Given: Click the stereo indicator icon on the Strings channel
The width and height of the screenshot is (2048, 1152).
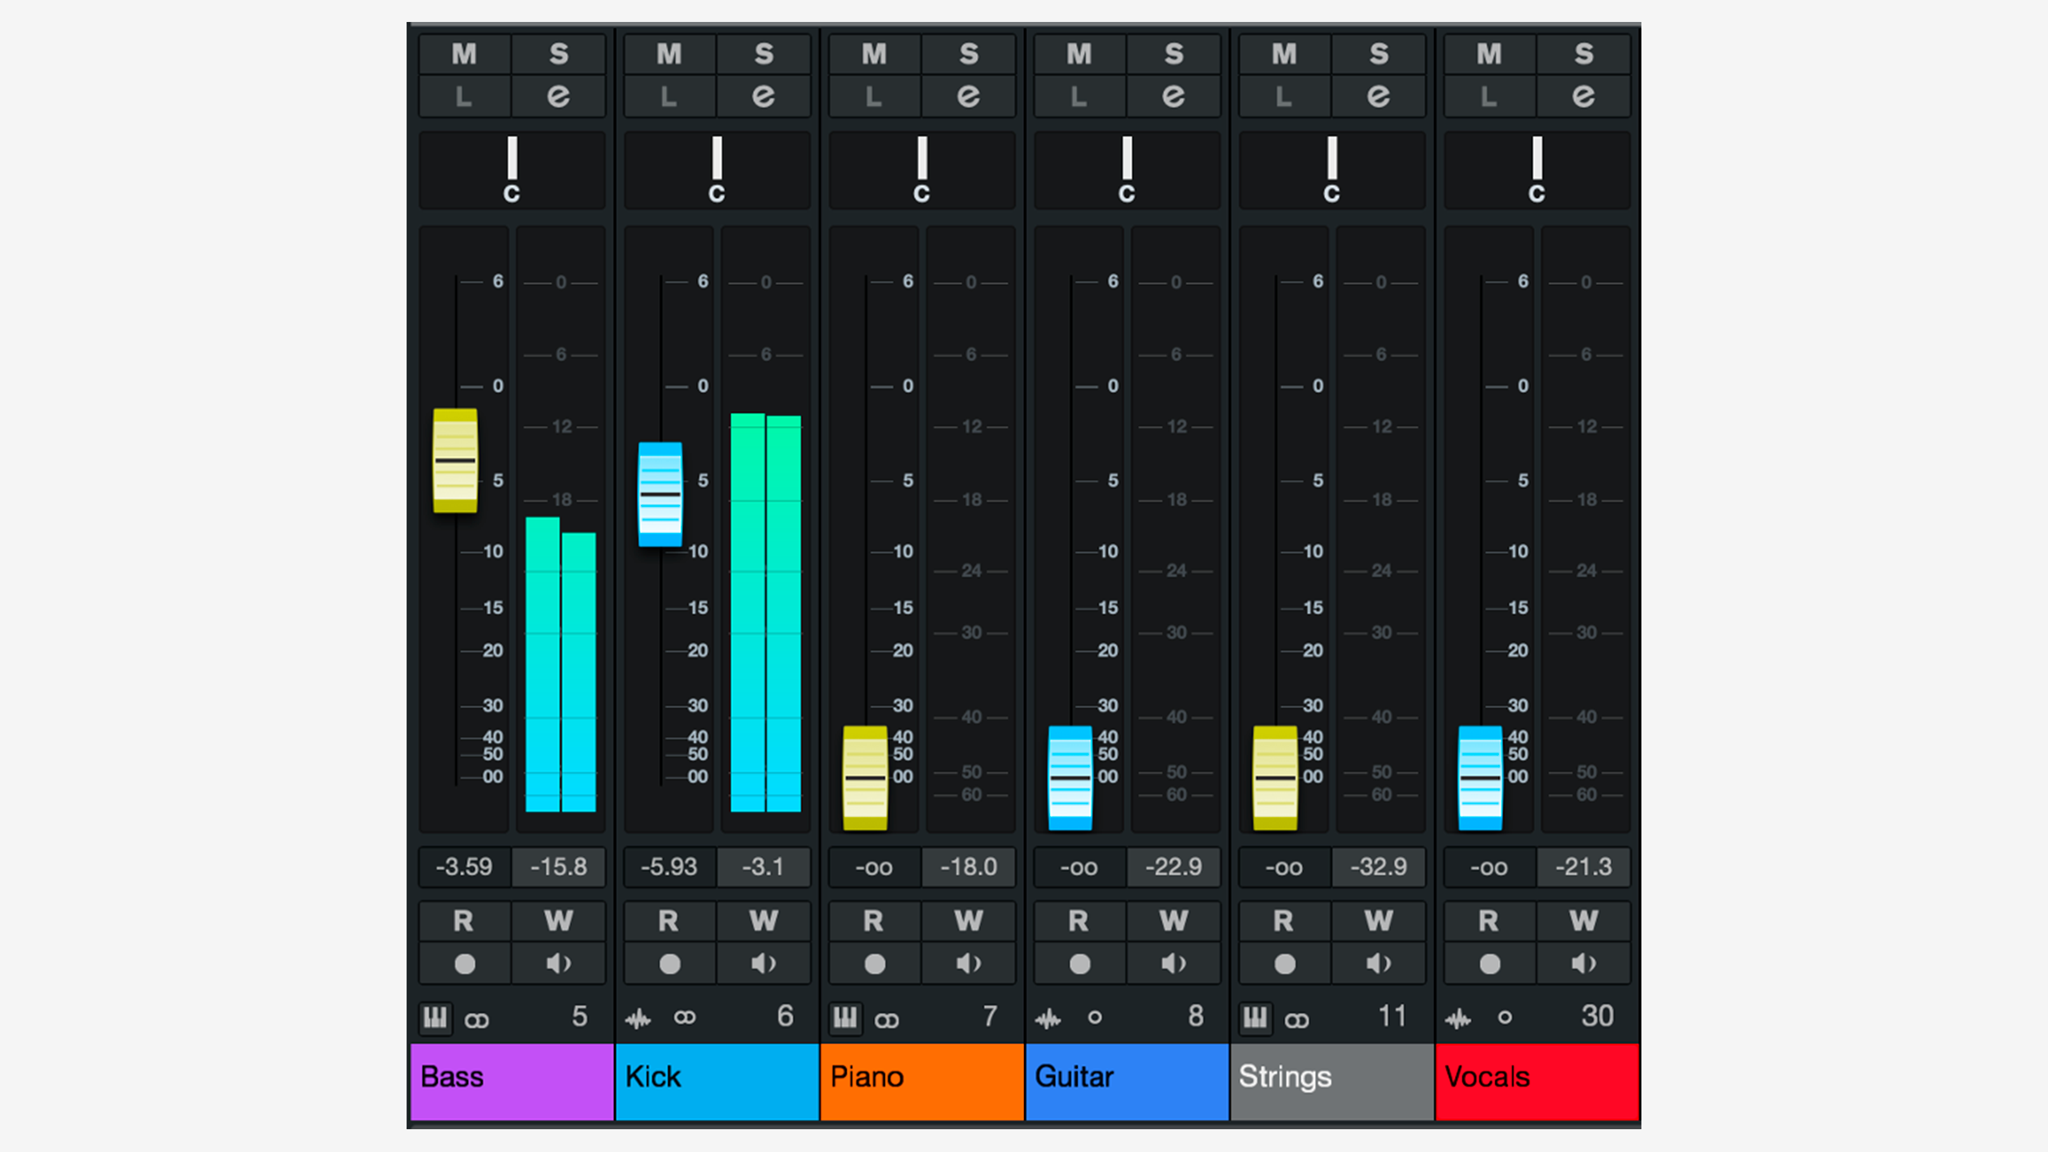Looking at the screenshot, I should click(x=1298, y=1017).
